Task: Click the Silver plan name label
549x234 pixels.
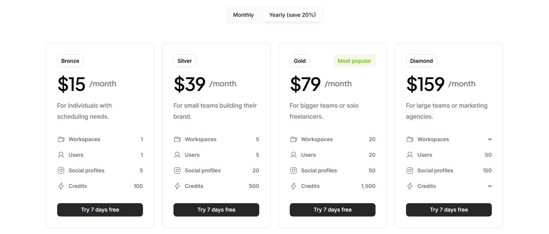Action: tap(185, 61)
